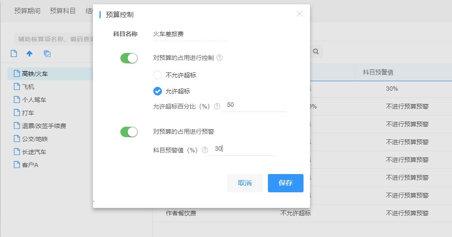Select 长途汽车 in the tree
Viewport: 452px width, 237px height.
coord(34,152)
